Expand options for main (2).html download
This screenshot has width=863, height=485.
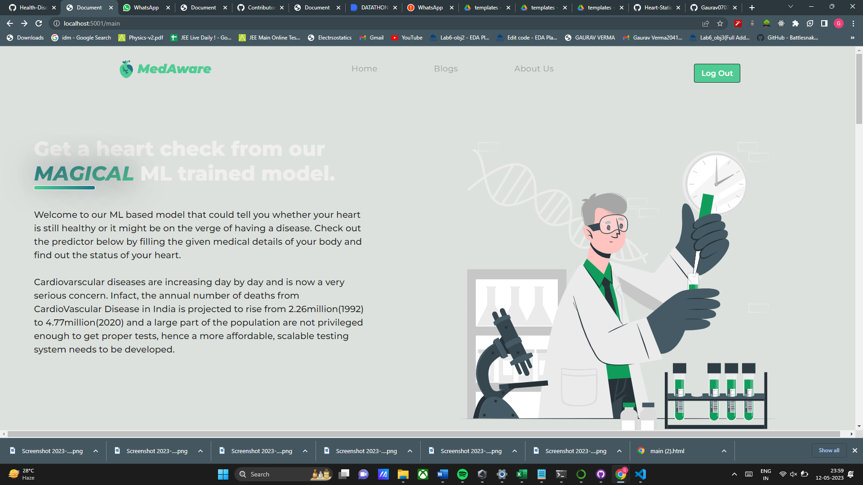click(x=724, y=451)
